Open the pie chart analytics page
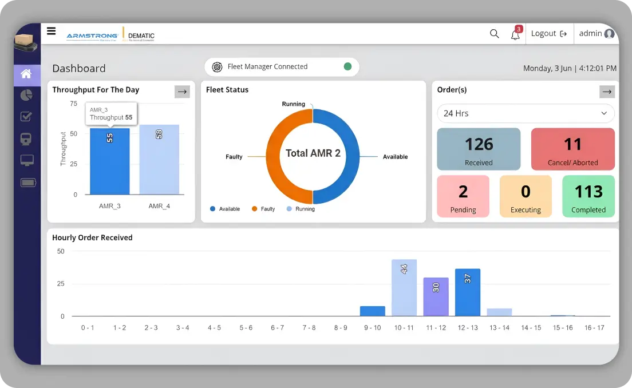This screenshot has width=632, height=388. [26, 95]
